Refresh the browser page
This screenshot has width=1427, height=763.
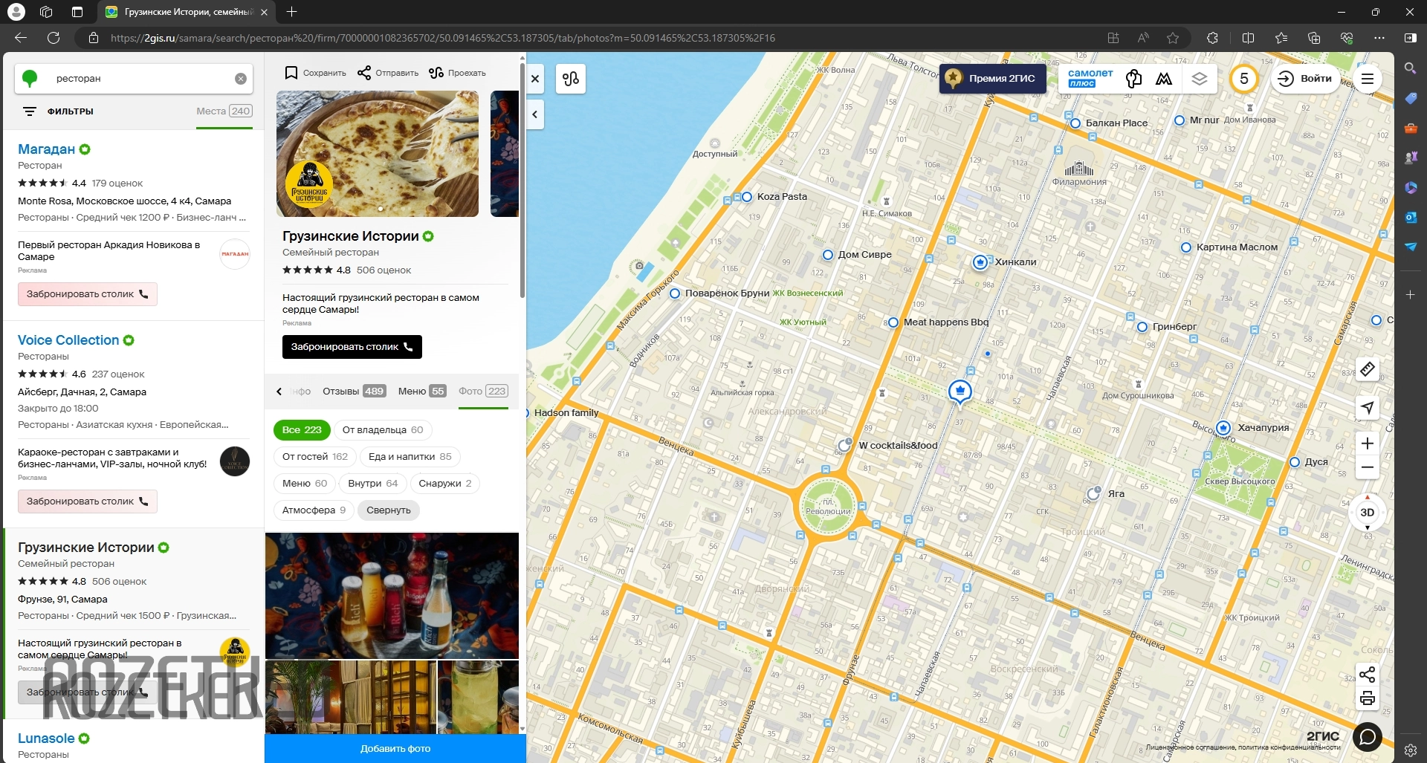click(54, 38)
